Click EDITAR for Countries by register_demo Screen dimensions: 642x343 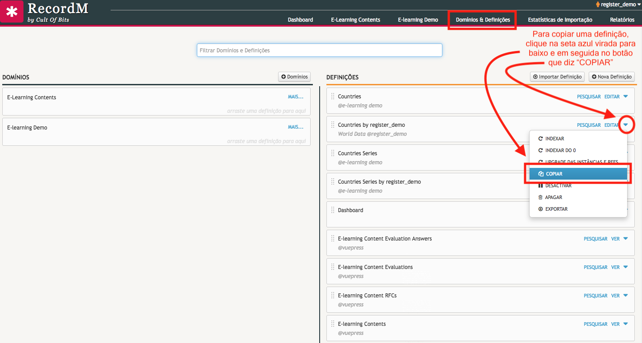point(612,125)
